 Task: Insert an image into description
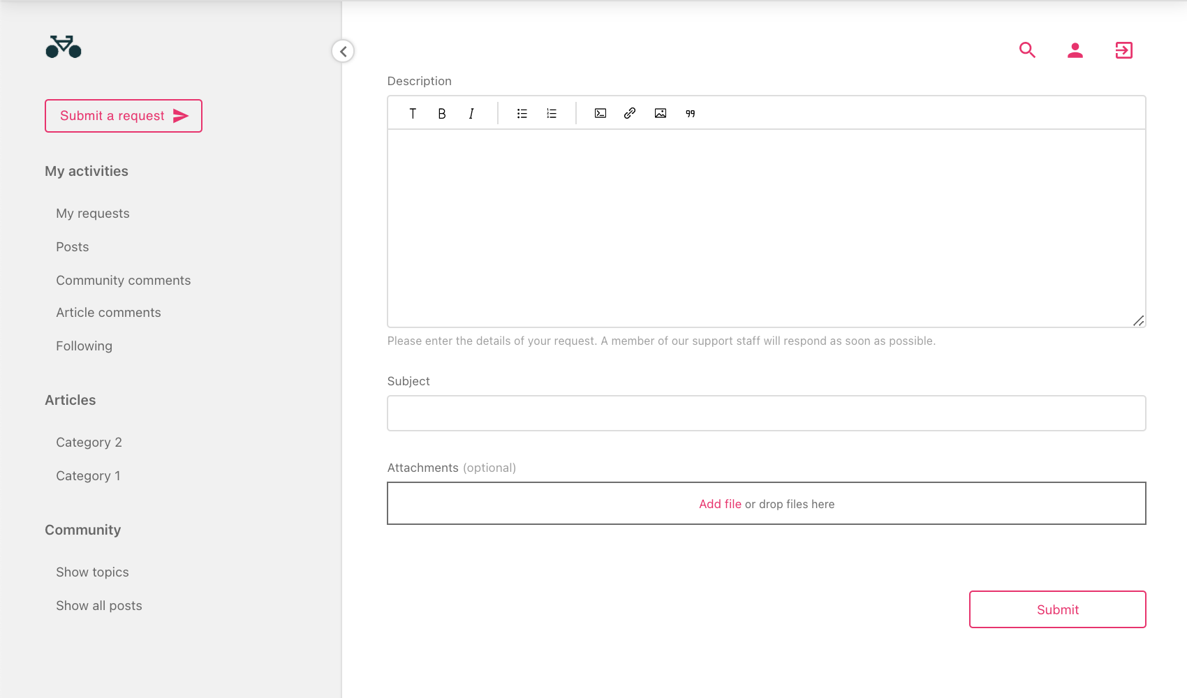661,113
